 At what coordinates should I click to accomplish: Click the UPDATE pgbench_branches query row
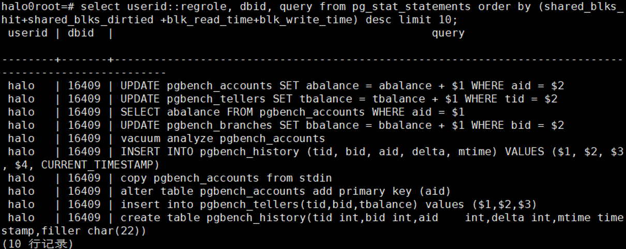(x=341, y=125)
